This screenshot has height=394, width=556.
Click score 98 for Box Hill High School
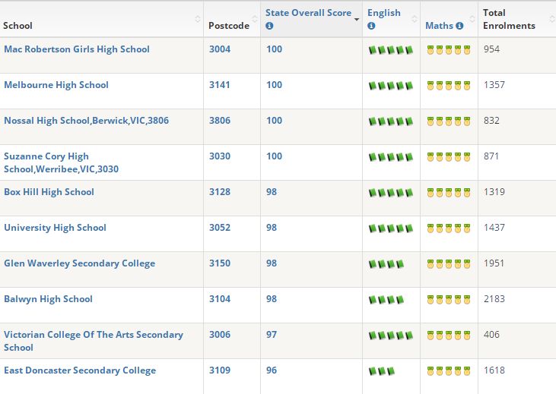pos(272,192)
